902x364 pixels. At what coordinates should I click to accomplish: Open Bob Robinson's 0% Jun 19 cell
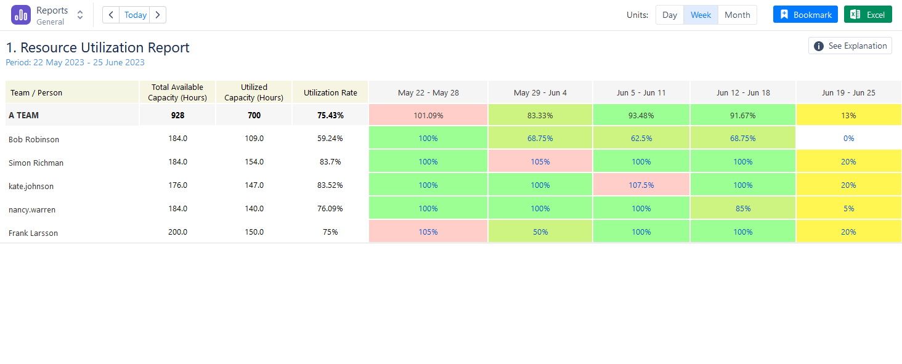point(849,139)
